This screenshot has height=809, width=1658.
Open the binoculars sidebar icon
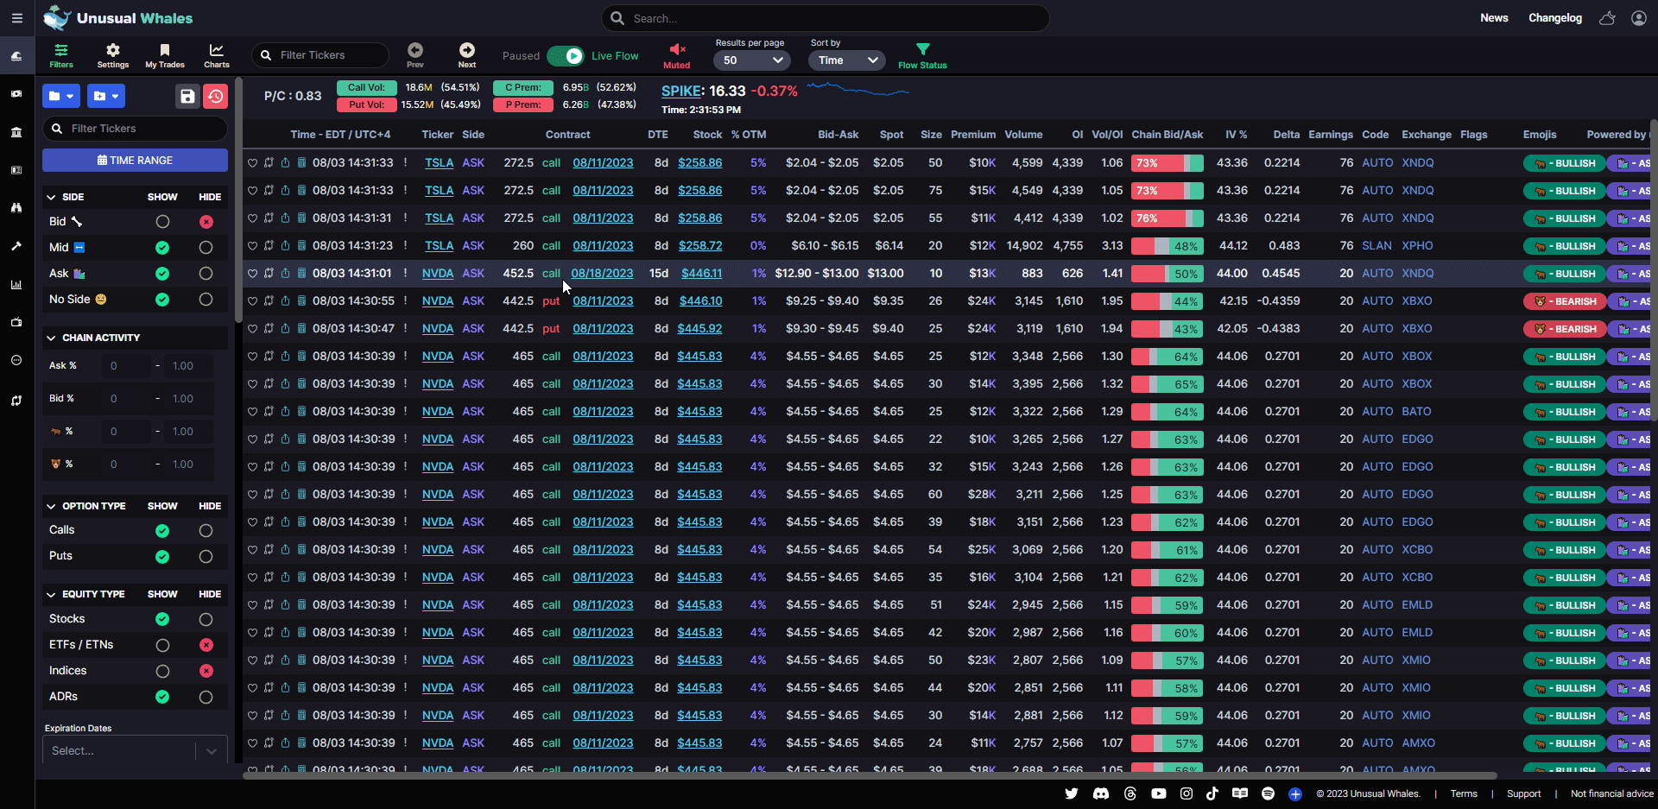[x=16, y=208]
